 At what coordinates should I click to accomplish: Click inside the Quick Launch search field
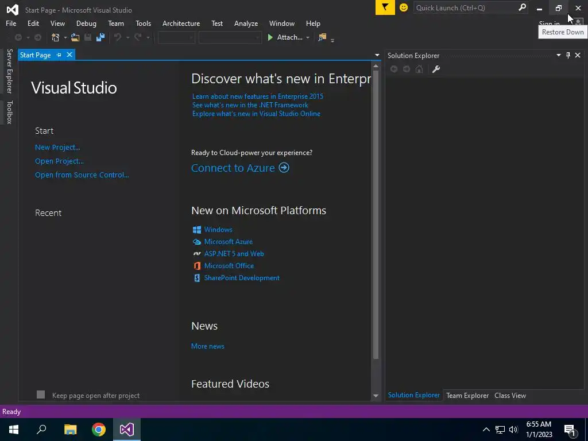point(465,7)
